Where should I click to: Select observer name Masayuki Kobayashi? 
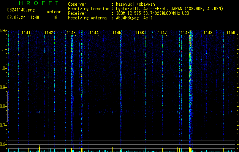tap(136, 4)
